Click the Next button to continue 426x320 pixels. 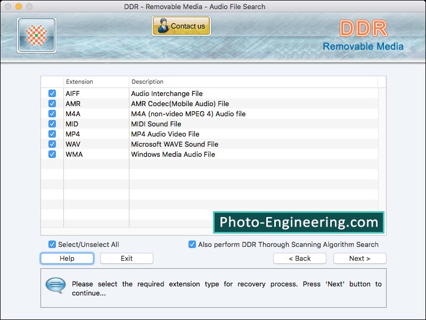pos(360,258)
